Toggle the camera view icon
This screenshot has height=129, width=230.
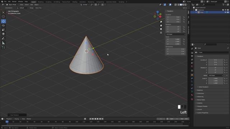tap(161, 29)
